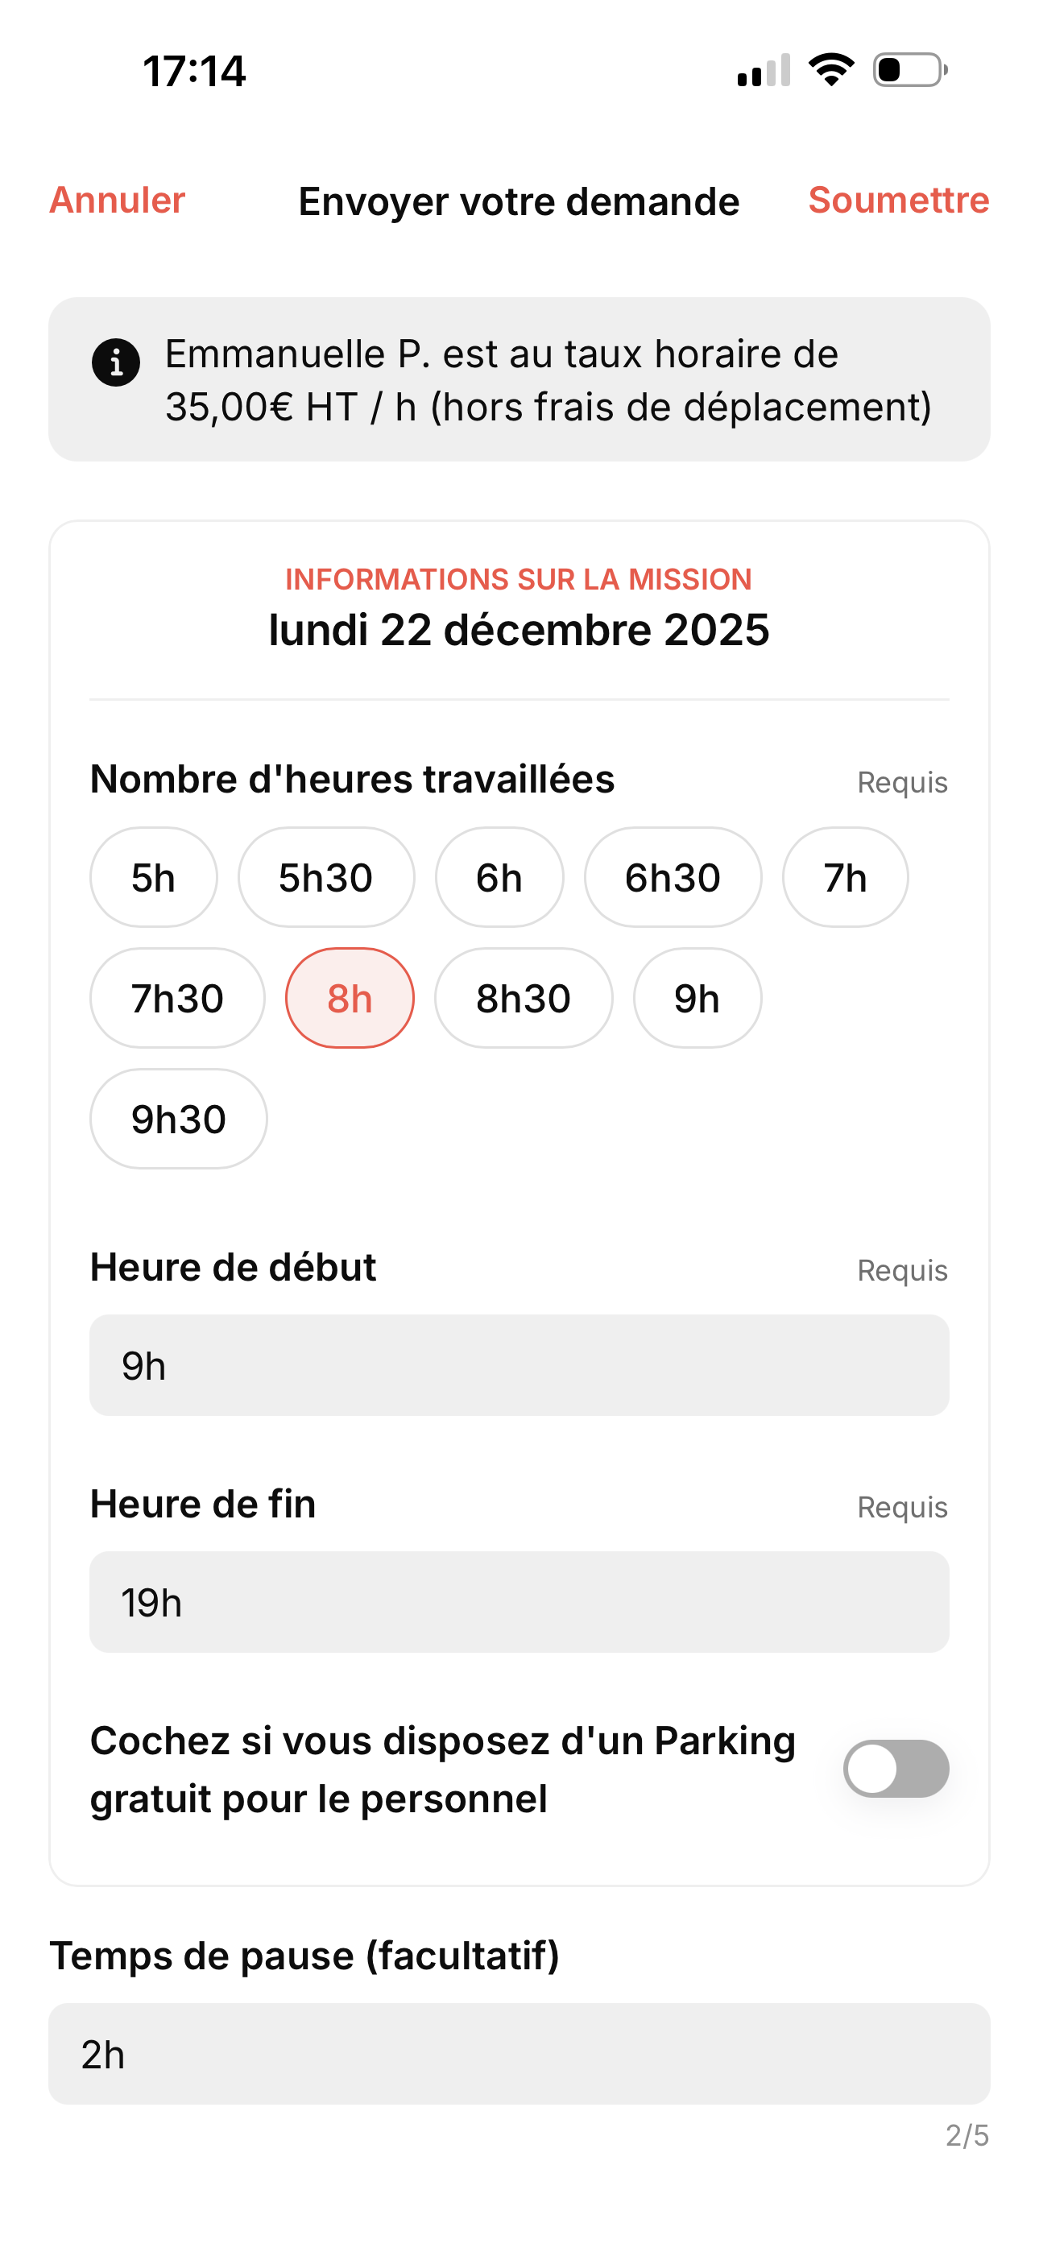This screenshot has width=1039, height=2252.
Task: Open the Temps de pause selector
Action: (519, 2054)
